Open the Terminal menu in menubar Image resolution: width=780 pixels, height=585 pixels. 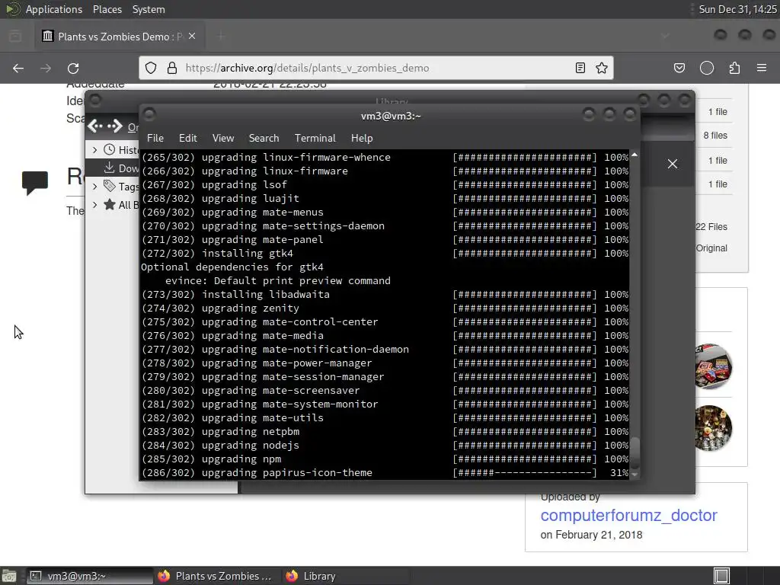coord(315,139)
